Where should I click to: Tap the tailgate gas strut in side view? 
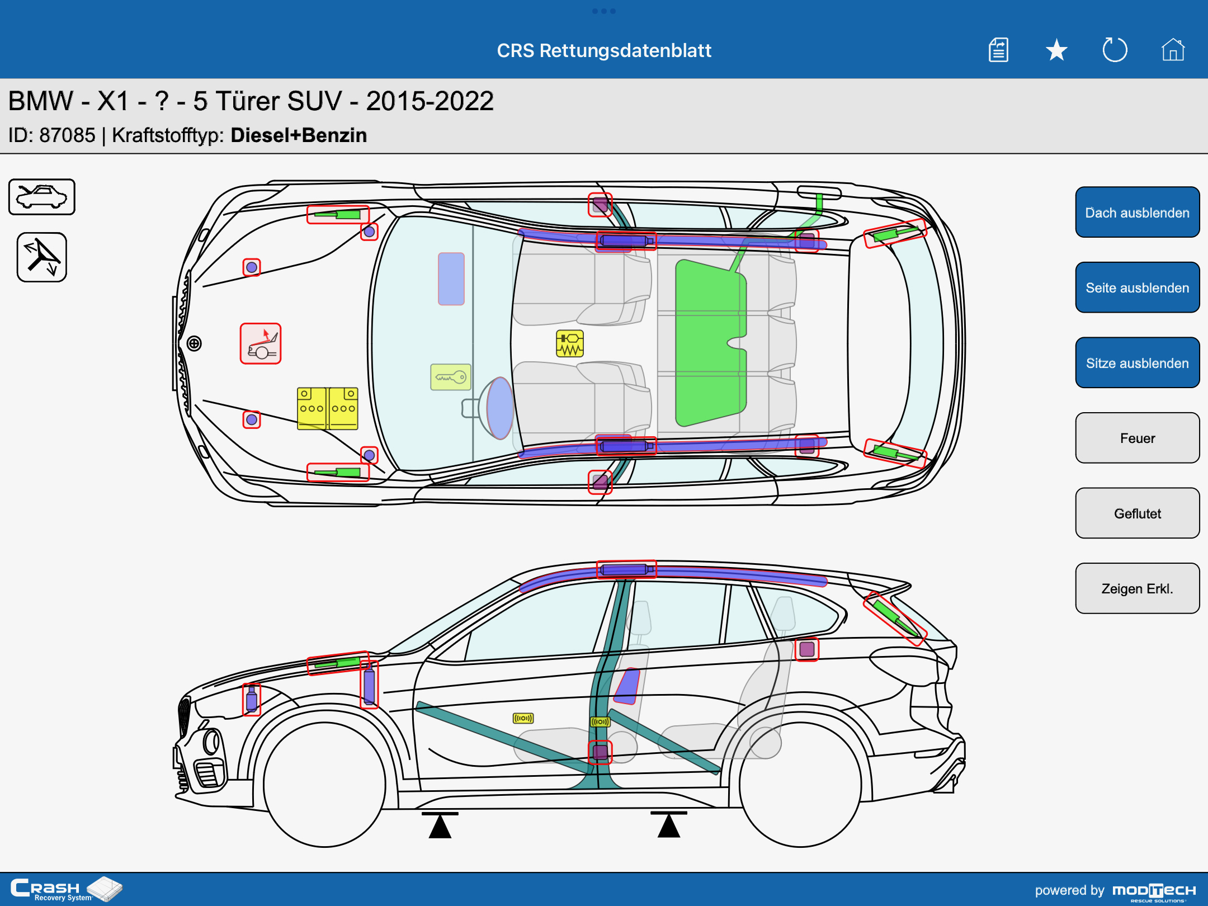[895, 619]
